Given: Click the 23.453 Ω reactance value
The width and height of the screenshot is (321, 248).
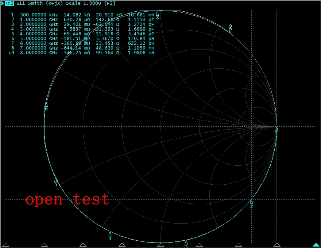Looking at the screenshot, I should [108, 43].
